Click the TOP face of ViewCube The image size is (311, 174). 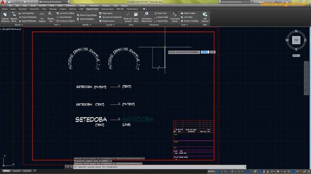coord(296,40)
